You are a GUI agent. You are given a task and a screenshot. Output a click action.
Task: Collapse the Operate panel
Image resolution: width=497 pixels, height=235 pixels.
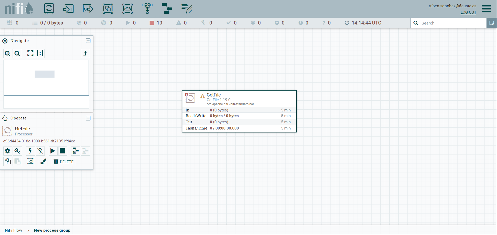tap(88, 118)
